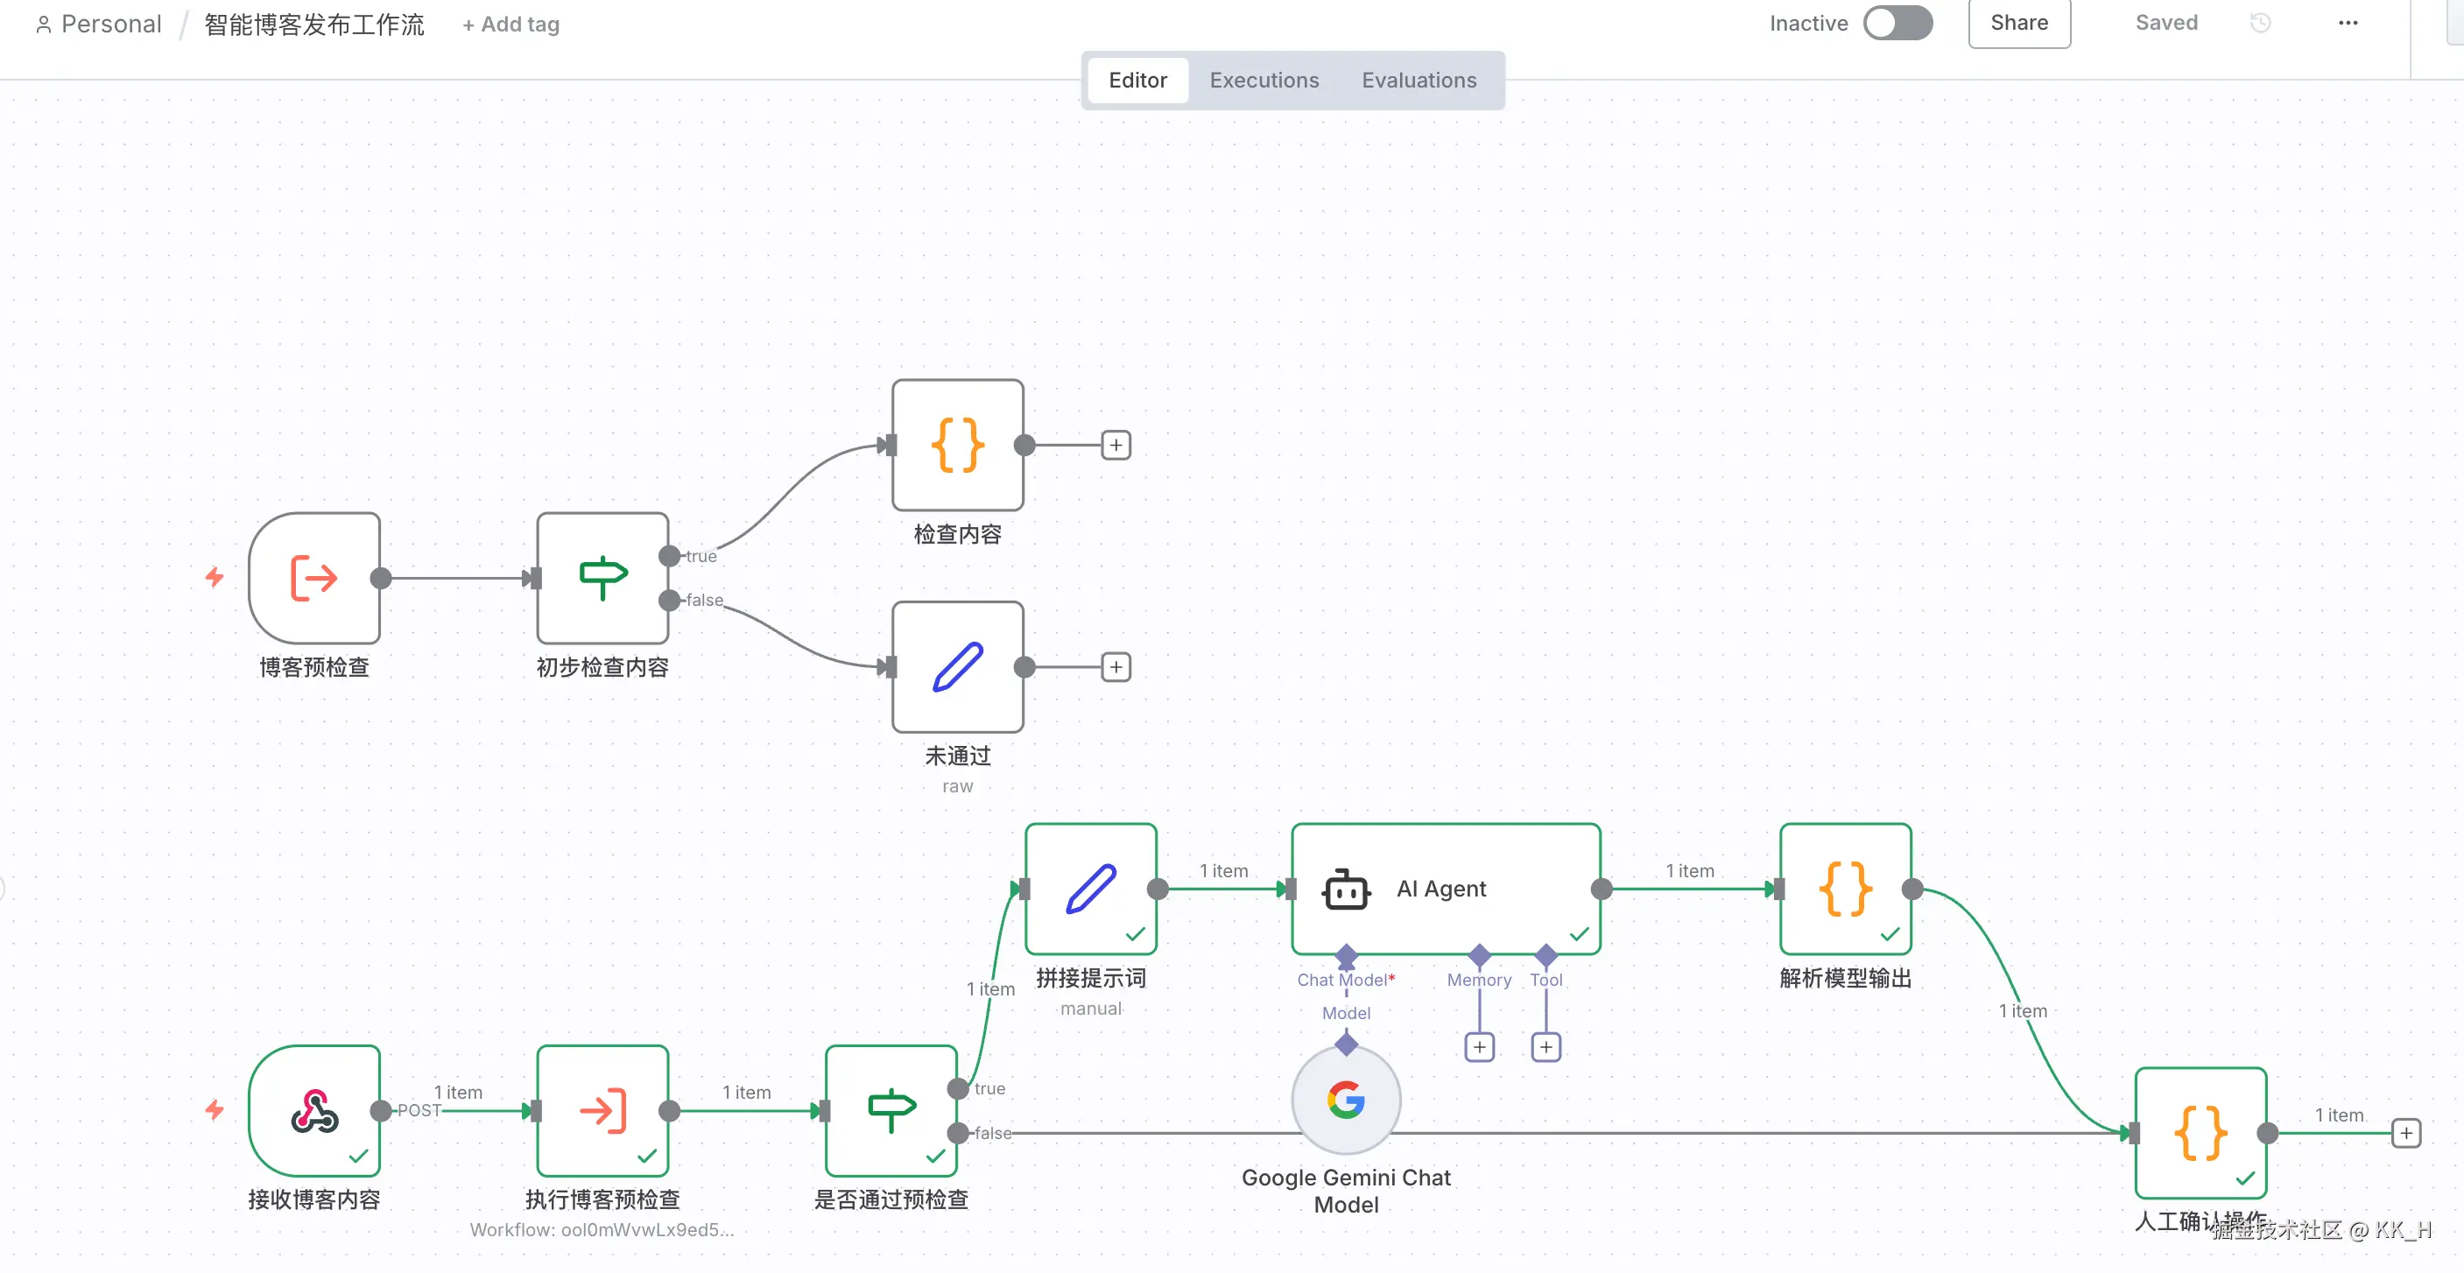Image resolution: width=2464 pixels, height=1273 pixels.
Task: Switch to the Executions tab
Action: (x=1264, y=81)
